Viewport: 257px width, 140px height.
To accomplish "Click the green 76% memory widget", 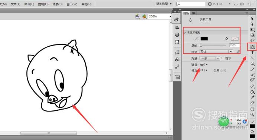I will pos(224,121).
